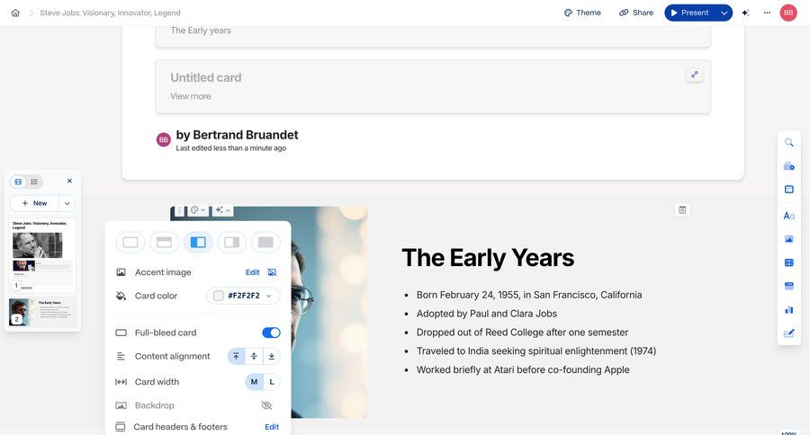Click the home icon in breadcrumb
The image size is (810, 435).
tap(15, 13)
